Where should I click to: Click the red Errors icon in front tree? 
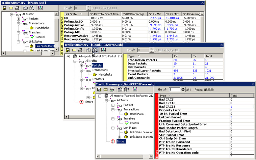coord(113,141)
